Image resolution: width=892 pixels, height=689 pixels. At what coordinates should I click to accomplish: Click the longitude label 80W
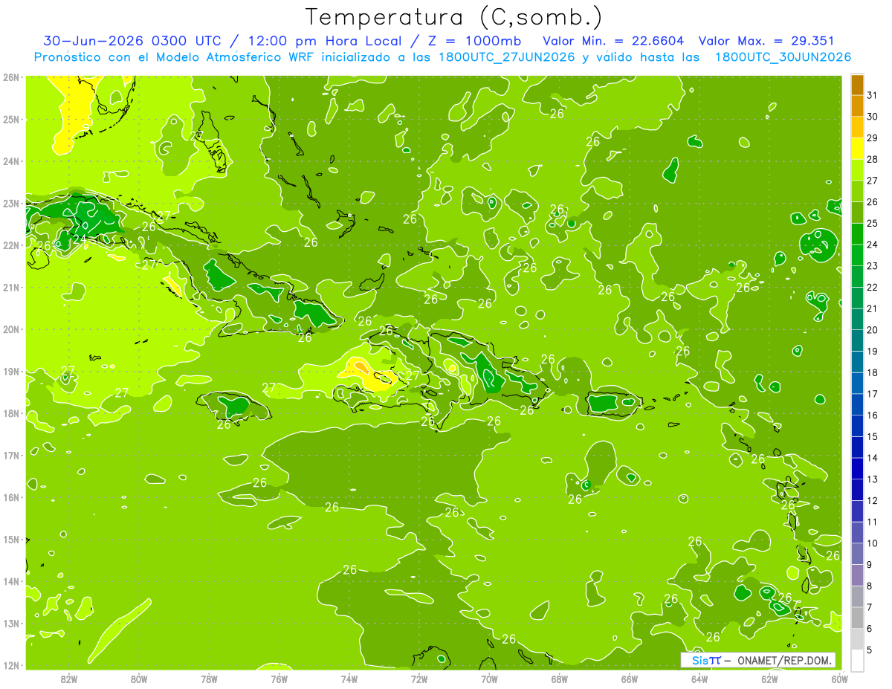point(139,678)
